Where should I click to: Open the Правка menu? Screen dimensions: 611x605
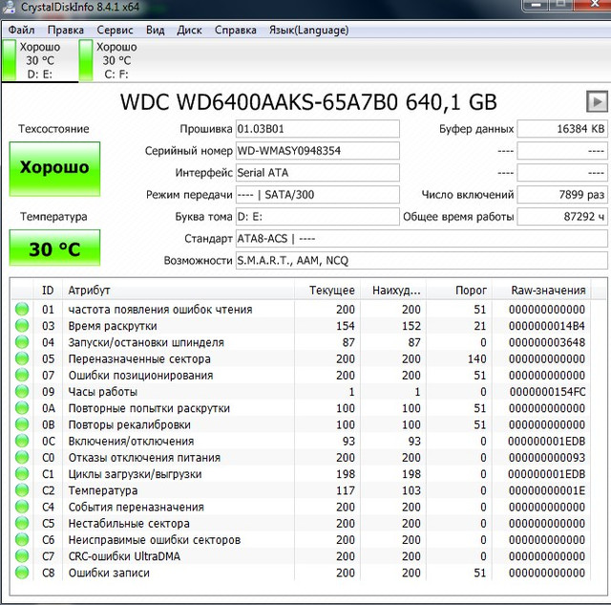click(66, 30)
